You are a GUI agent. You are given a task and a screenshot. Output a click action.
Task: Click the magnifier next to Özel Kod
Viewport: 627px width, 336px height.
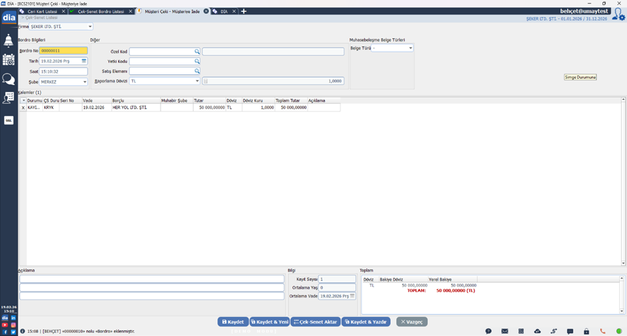197,51
